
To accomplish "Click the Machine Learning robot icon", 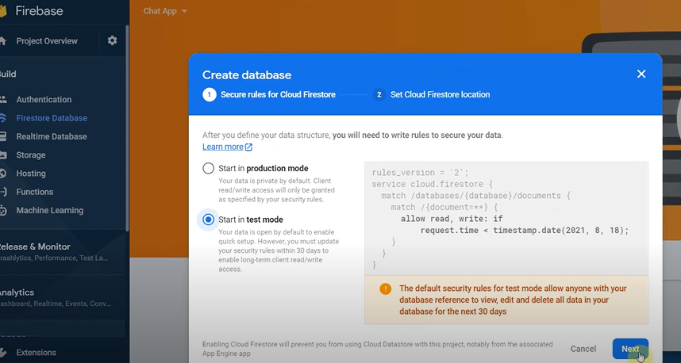I will click(x=3, y=210).
